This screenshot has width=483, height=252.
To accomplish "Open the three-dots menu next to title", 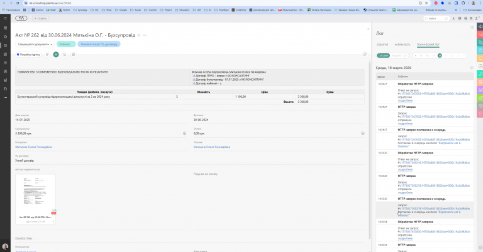I will coord(145,35).
